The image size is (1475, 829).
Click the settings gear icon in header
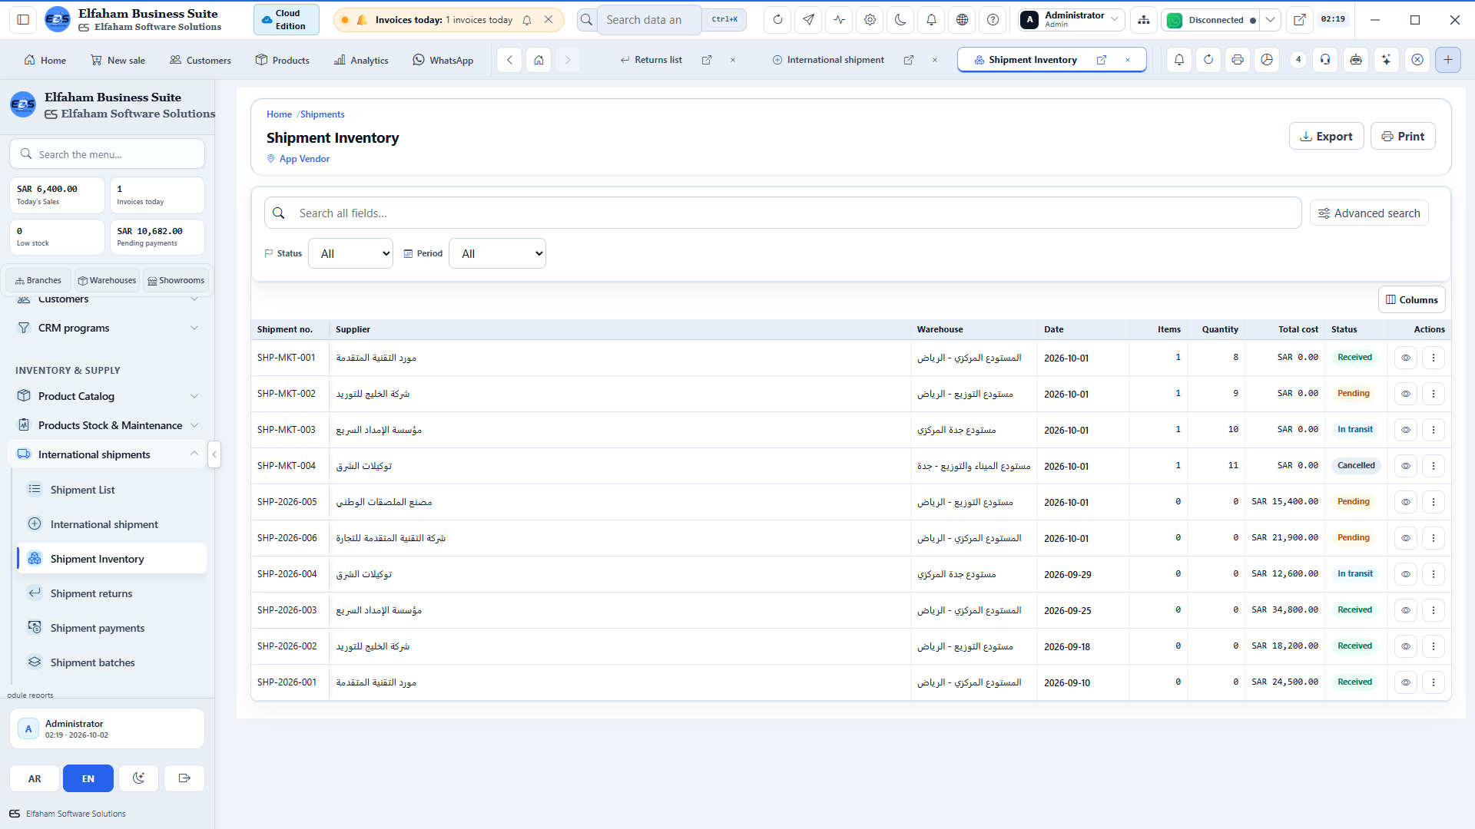click(870, 20)
